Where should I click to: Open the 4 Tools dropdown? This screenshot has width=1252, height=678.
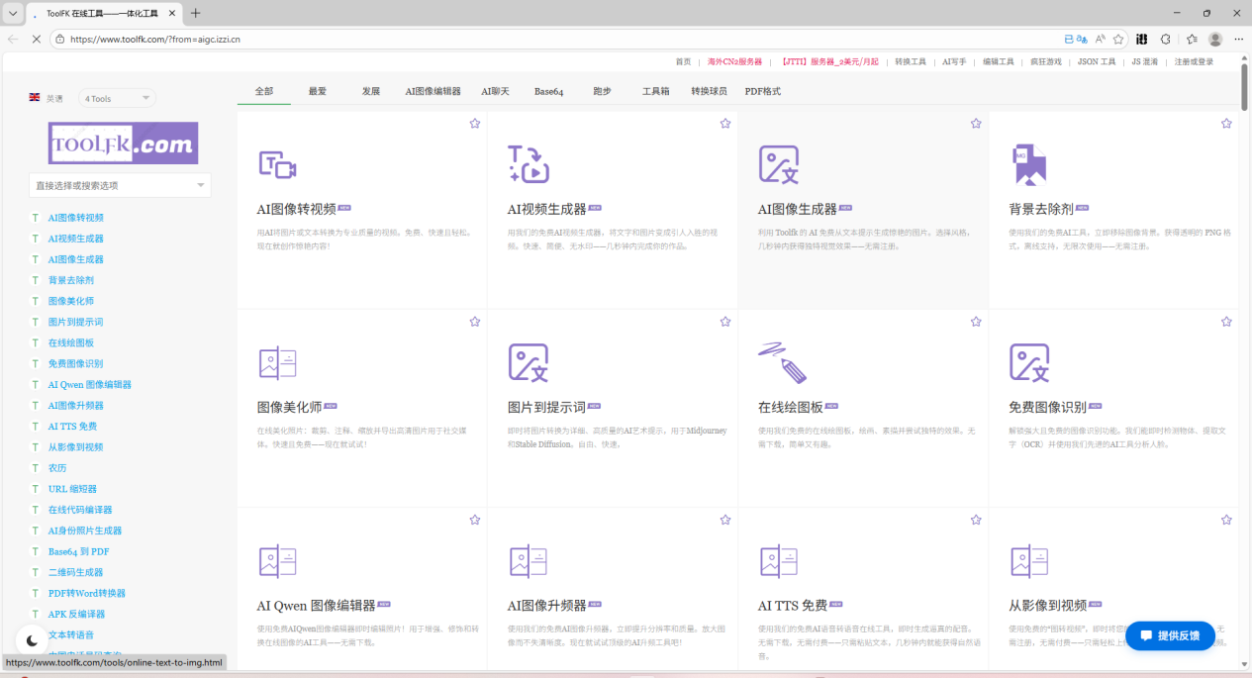[x=117, y=98]
